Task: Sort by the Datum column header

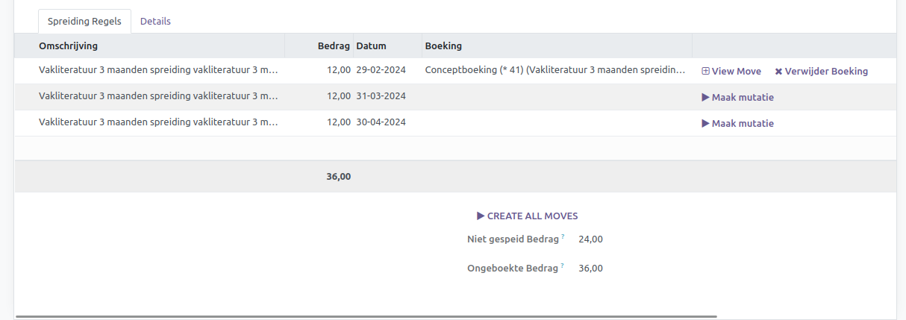Action: pyautogui.click(x=372, y=46)
